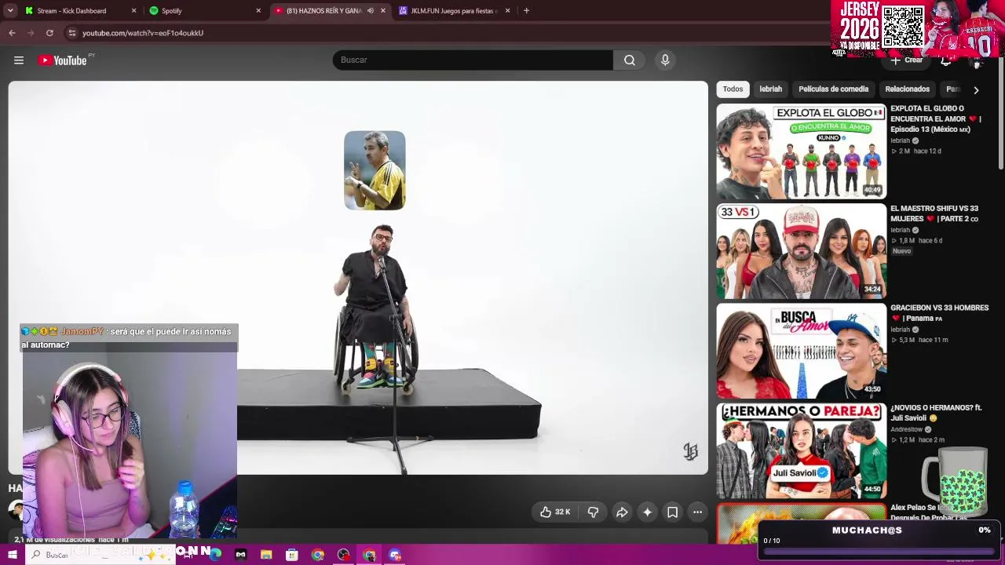Open Microsoft Edge from the taskbar

tap(215, 555)
